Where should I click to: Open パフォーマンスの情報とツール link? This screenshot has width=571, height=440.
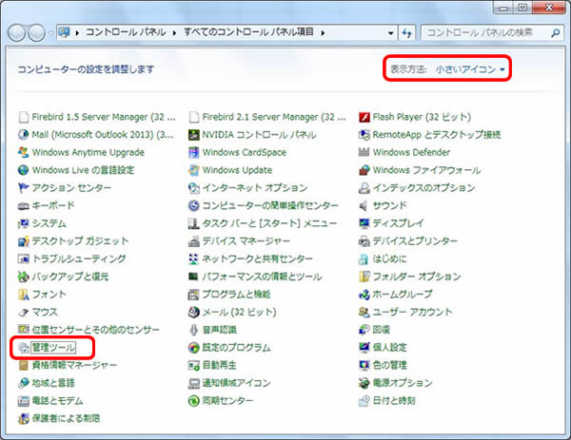click(262, 277)
